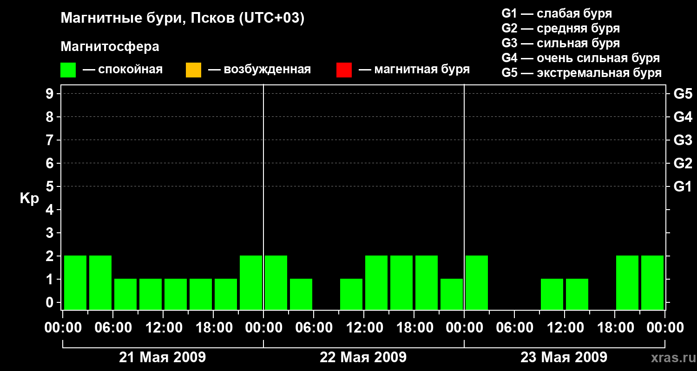Click the '22 Мая 2009' date label
This screenshot has height=371, width=697.
363,357
